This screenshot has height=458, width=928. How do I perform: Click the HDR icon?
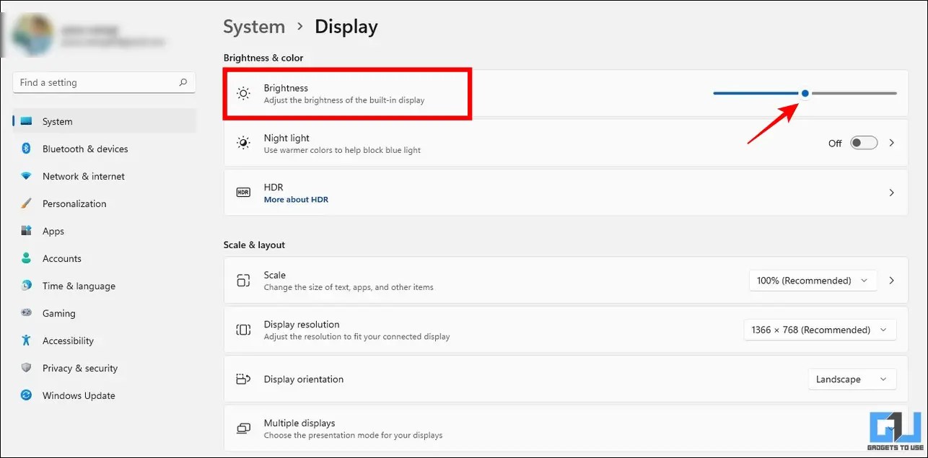(243, 193)
